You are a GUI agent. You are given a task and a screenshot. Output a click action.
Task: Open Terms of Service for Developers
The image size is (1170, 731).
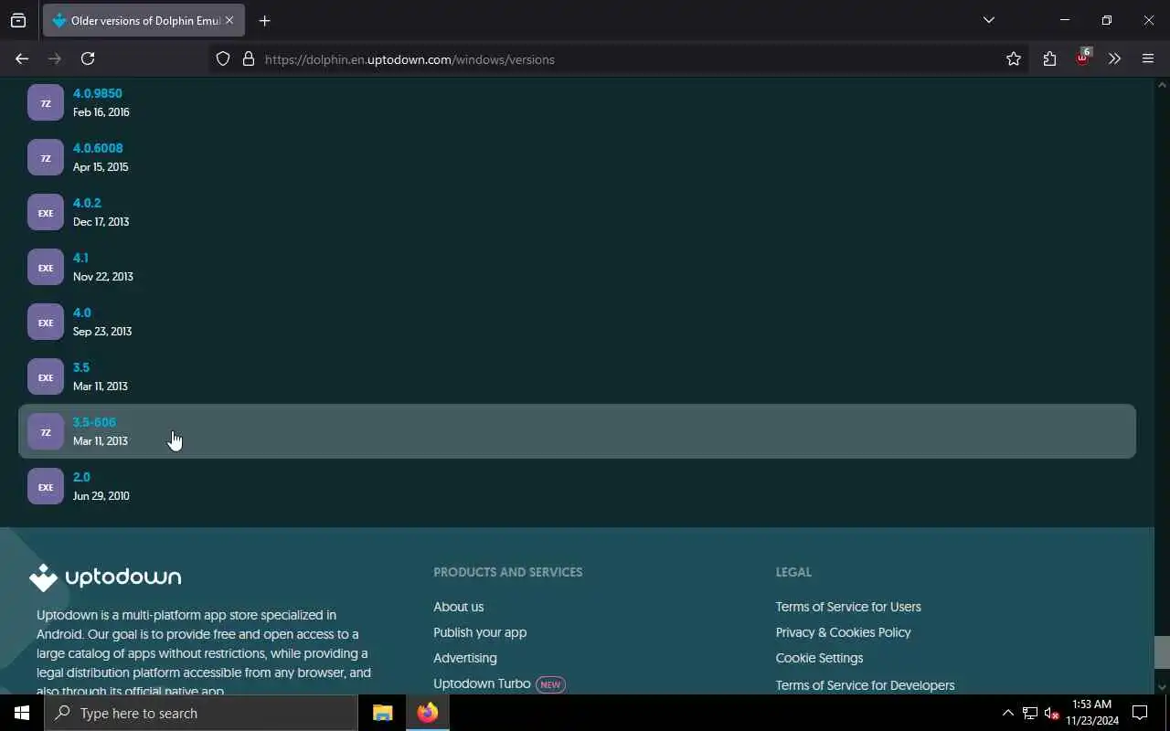(866, 685)
